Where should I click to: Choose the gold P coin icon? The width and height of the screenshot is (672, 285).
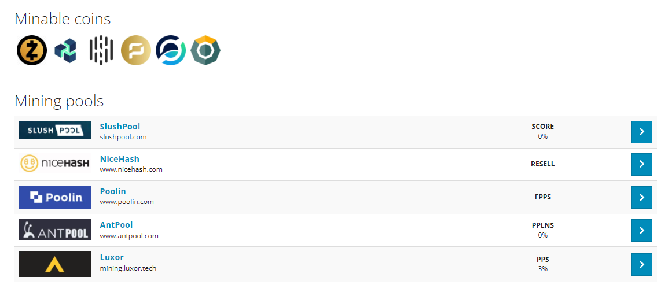[136, 50]
